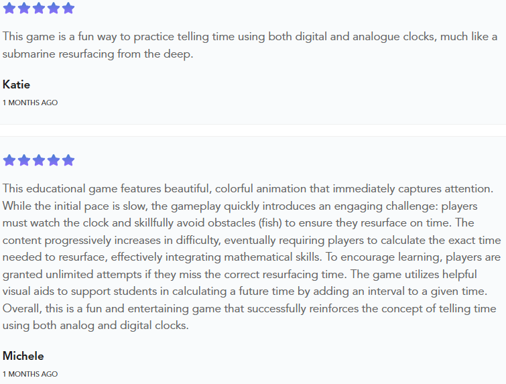506x384 pixels.
Task: Click the second star in Michele's review rating
Action: point(24,160)
